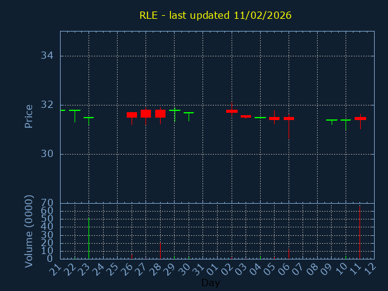Click the 70 volume tick label
This screenshot has height=291, width=388.
(x=47, y=203)
